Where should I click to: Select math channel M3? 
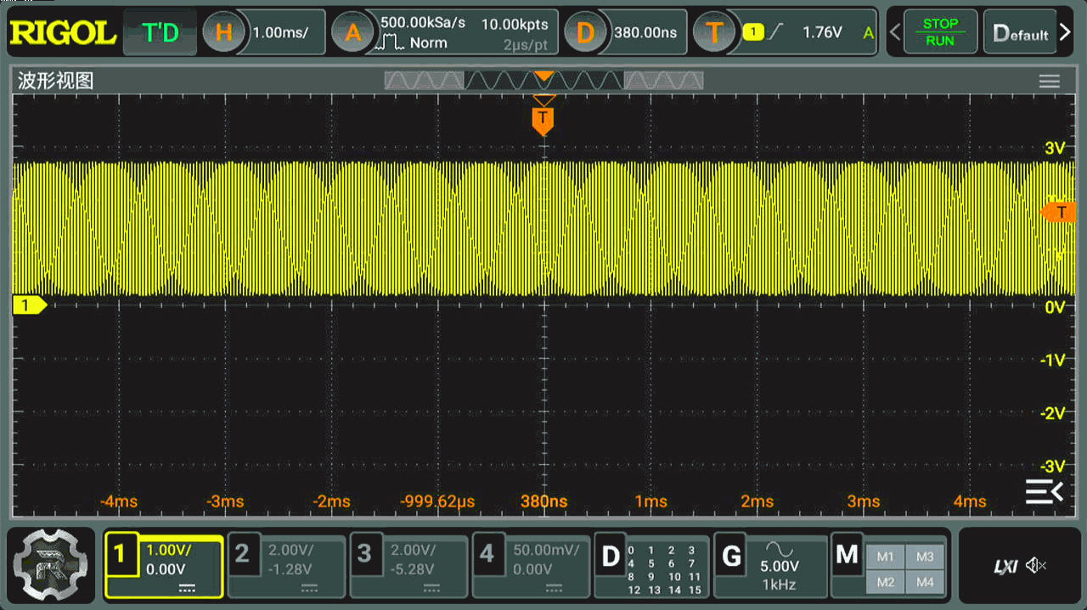tap(925, 557)
